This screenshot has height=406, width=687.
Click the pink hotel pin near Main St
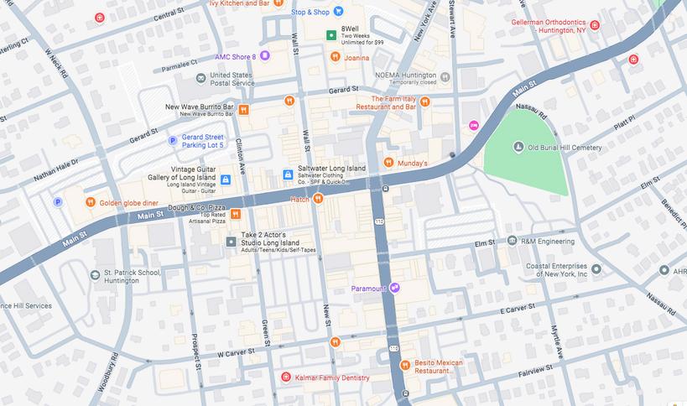[x=473, y=125]
